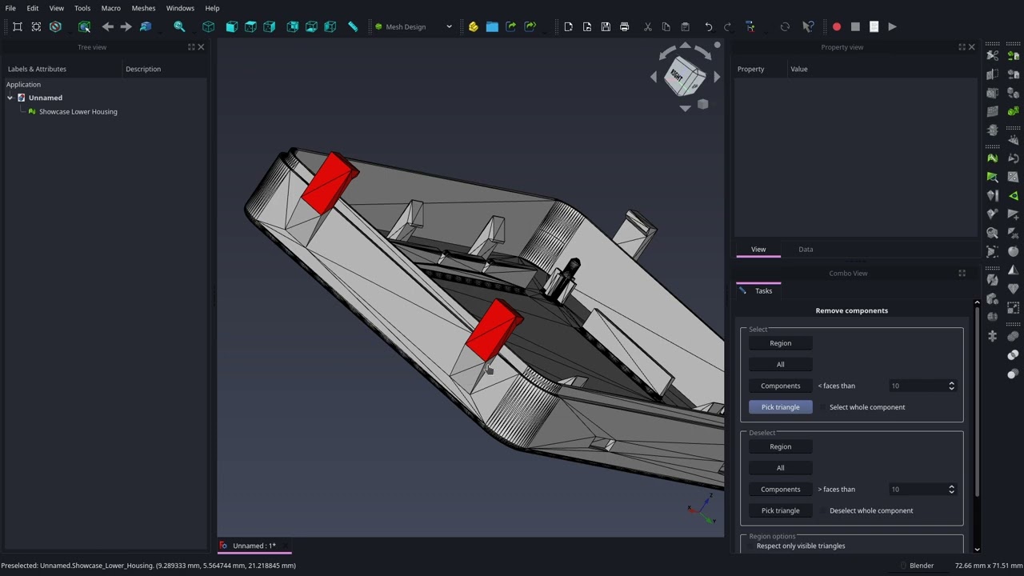Click the Select Region button
This screenshot has width=1024, height=576.
(x=780, y=343)
